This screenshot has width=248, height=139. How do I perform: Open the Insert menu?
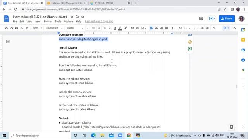click(38, 22)
